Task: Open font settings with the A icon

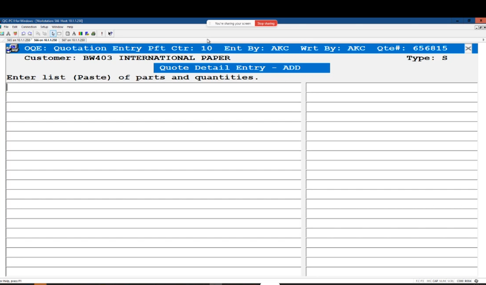Action: coord(74,33)
